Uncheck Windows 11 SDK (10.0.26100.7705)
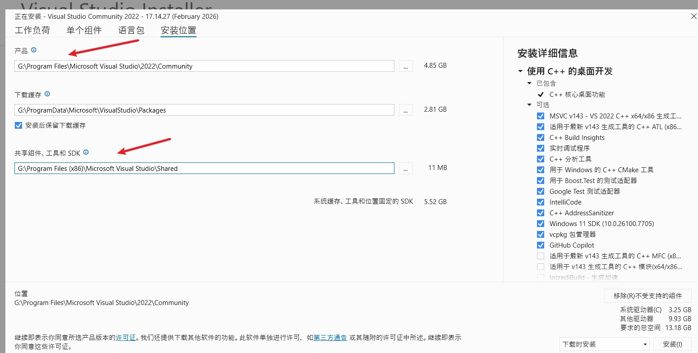Screen dimensions: 698x353 541,224
